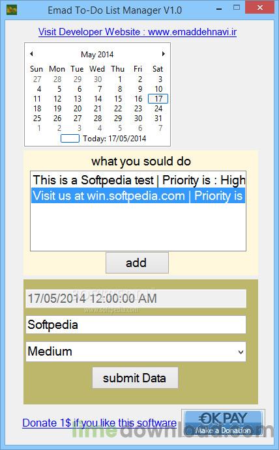Click the date field showing 17/05/2014
This screenshot has height=450, width=279.
[x=136, y=298]
